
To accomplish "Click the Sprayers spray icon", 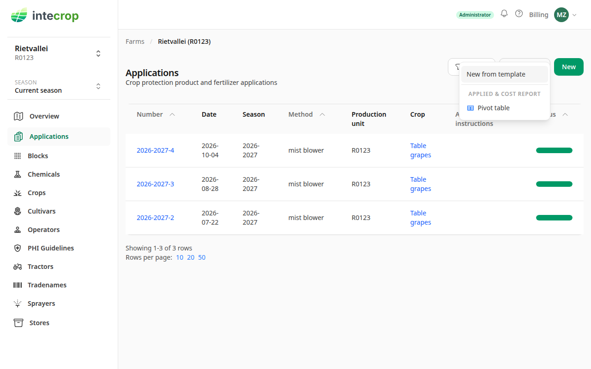I will [18, 304].
